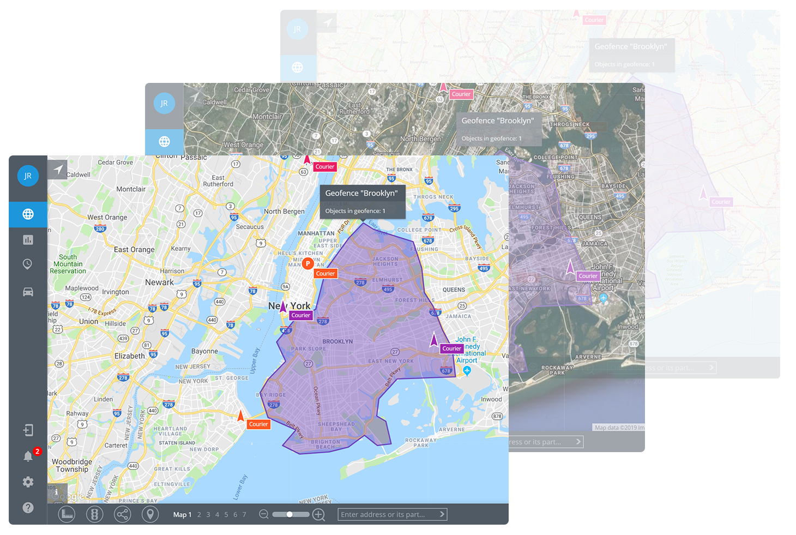Screen dimensions: 796x535
Task: Click JR avatar in the satellite window
Action: click(x=164, y=103)
